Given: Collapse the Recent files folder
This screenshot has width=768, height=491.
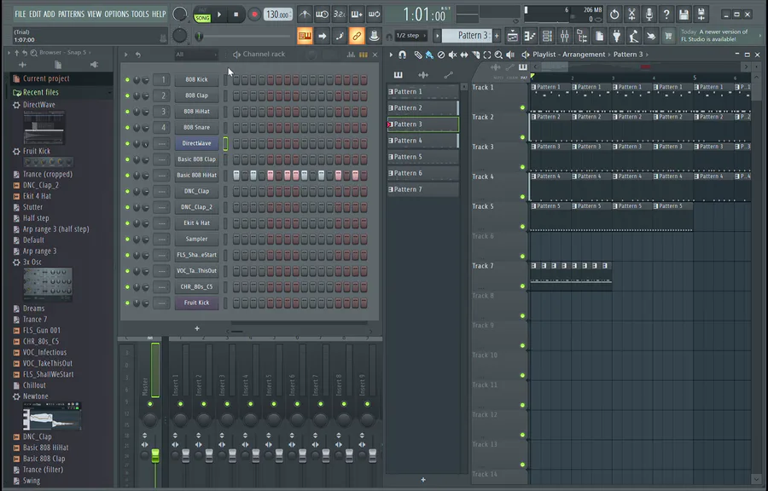Looking at the screenshot, I should point(62,92).
